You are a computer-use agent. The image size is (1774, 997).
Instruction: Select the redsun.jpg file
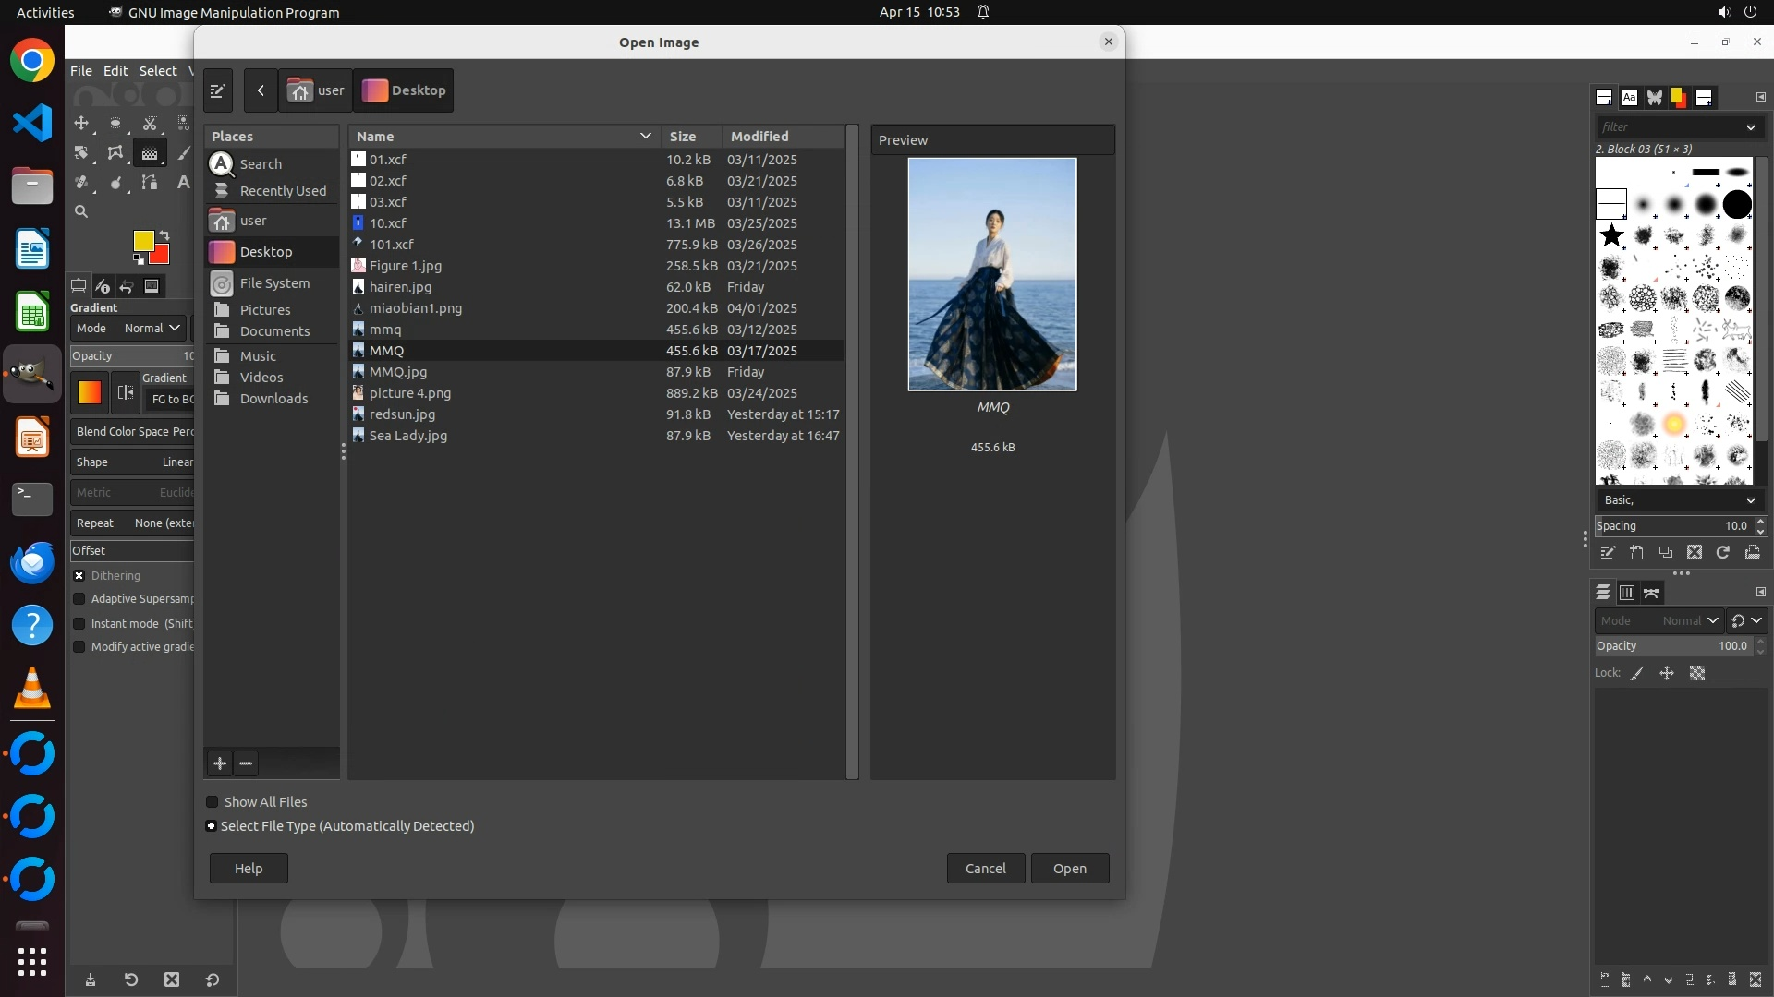(402, 414)
